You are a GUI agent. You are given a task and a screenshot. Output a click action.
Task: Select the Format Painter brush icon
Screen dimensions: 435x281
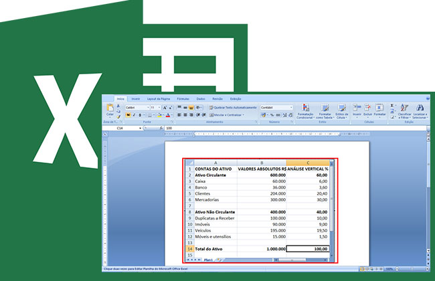(x=118, y=117)
